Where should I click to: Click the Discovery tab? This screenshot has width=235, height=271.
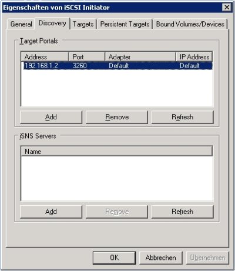click(x=52, y=24)
